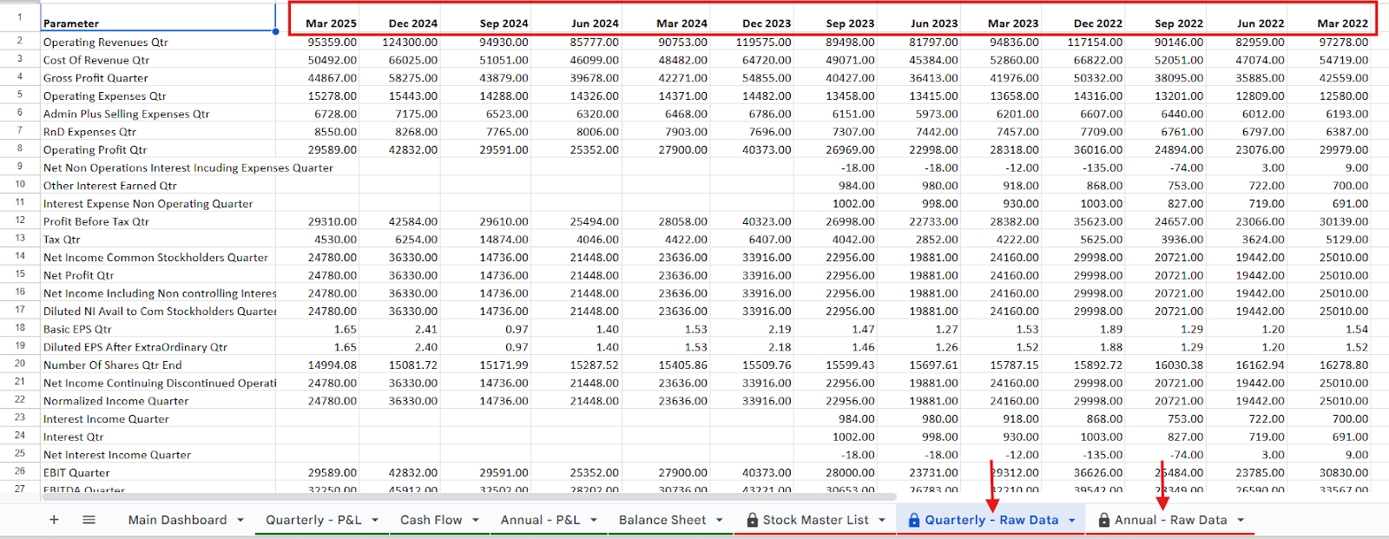
Task: Select the Sep 2024 column header cell
Action: pos(485,18)
